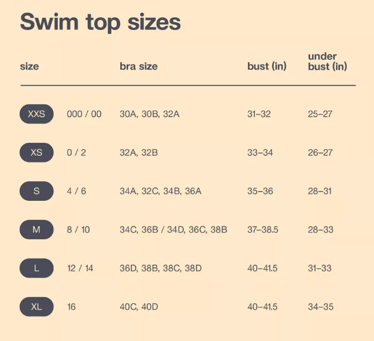
Task: Click the 33–34 bust measurement
Action: 260,152
